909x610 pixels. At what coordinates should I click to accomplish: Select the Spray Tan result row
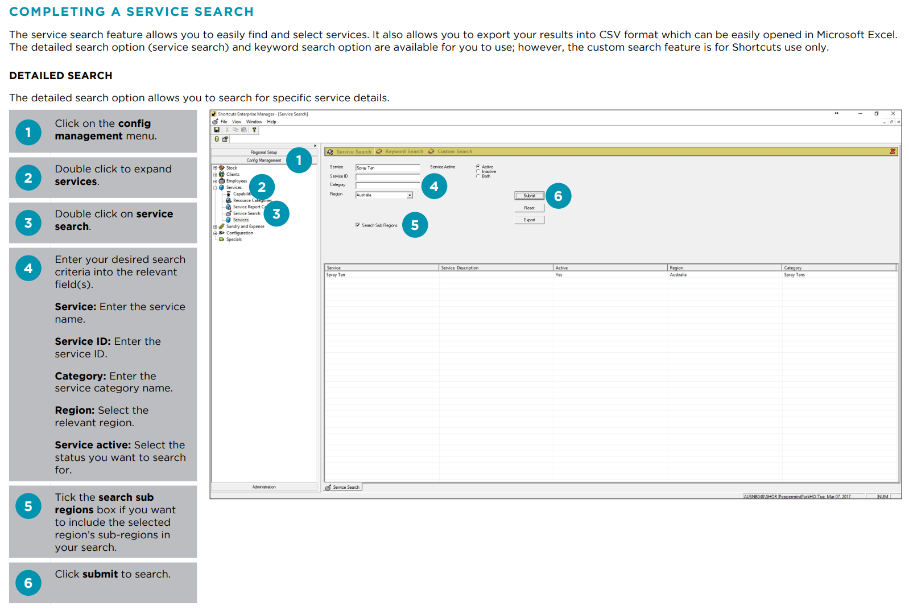click(611, 275)
